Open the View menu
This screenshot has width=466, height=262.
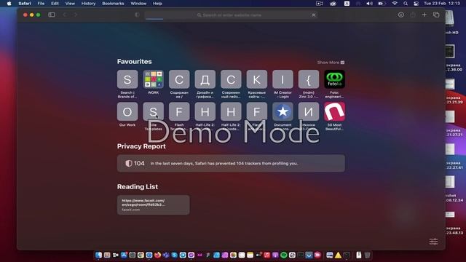pyautogui.click(x=70, y=4)
